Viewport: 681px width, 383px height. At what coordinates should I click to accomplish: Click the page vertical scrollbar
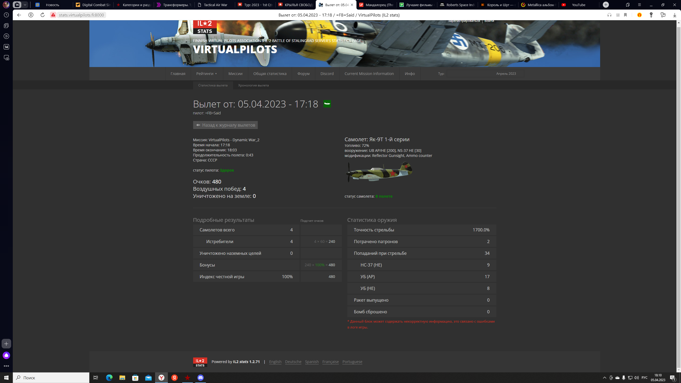click(x=679, y=196)
